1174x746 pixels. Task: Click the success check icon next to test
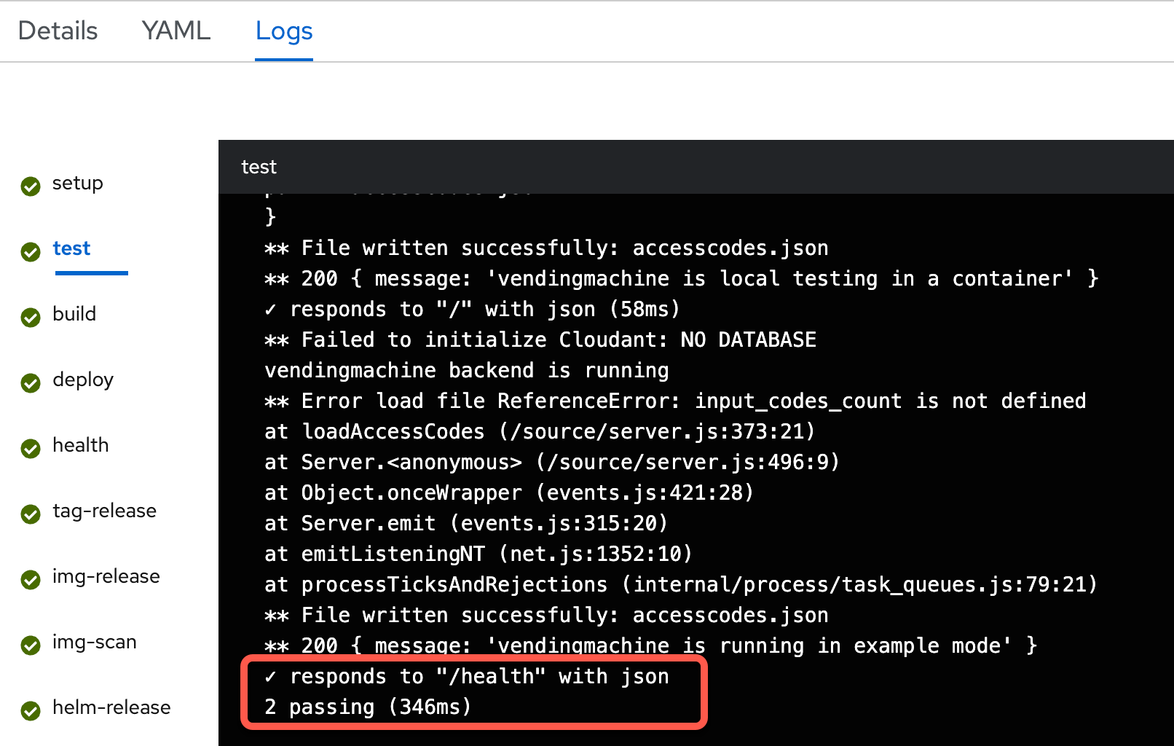30,252
